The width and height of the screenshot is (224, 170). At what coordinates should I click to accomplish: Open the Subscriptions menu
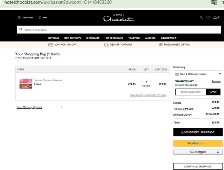168,38
